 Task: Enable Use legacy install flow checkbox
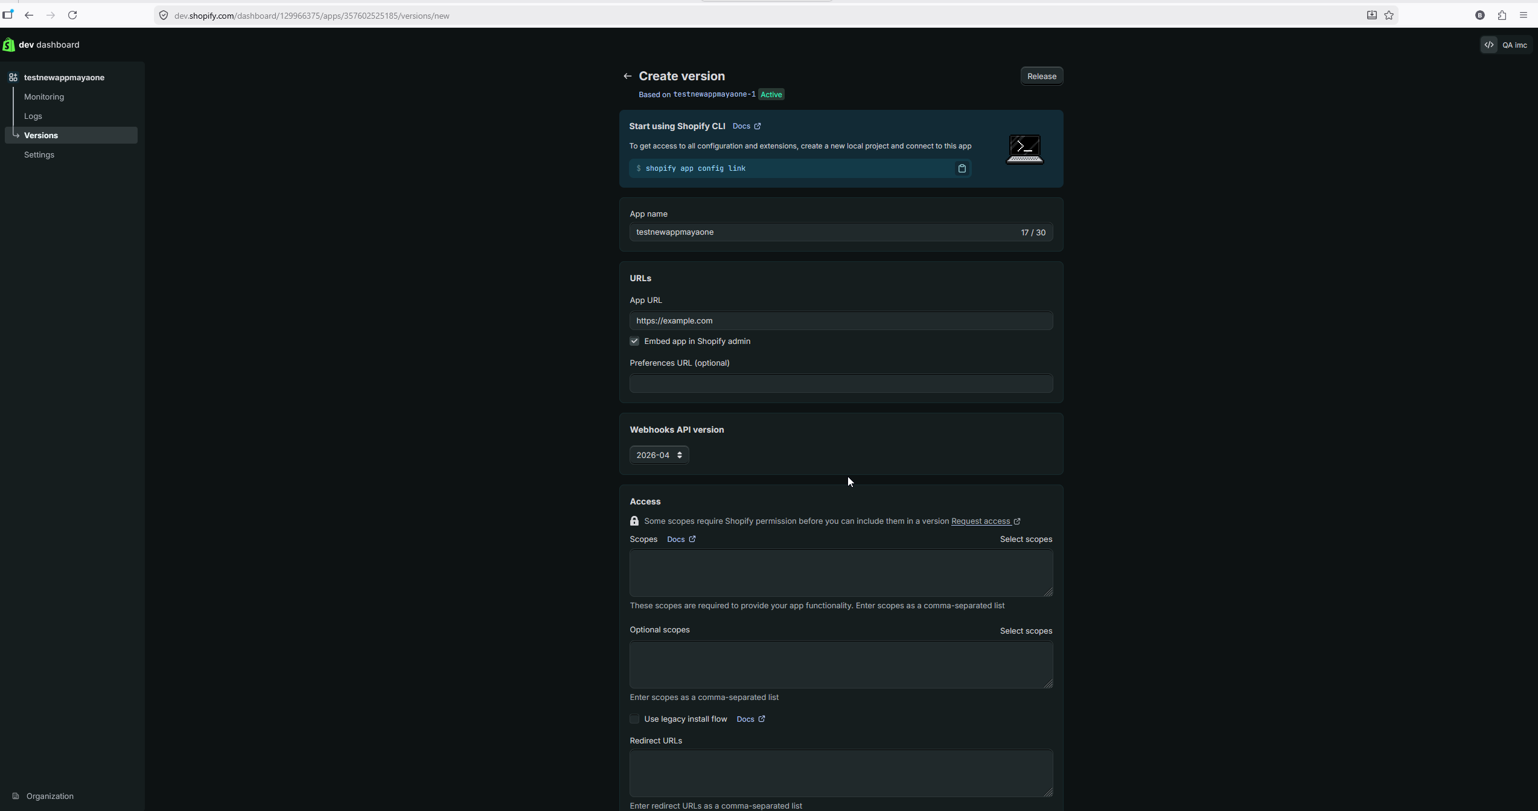[634, 719]
